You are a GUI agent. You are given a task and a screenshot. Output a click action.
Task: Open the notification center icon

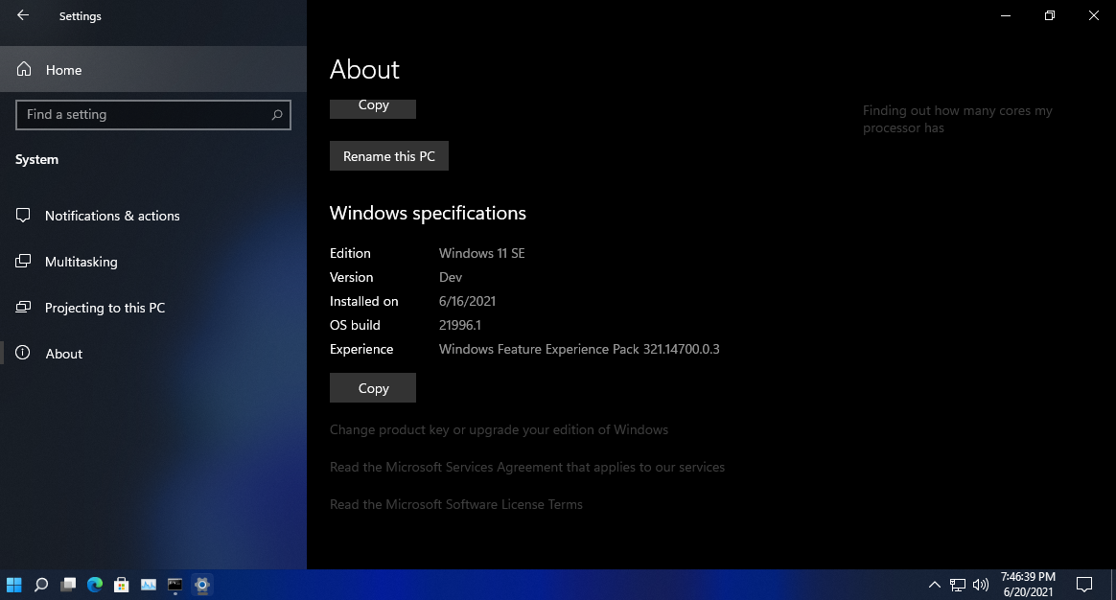click(x=1084, y=585)
